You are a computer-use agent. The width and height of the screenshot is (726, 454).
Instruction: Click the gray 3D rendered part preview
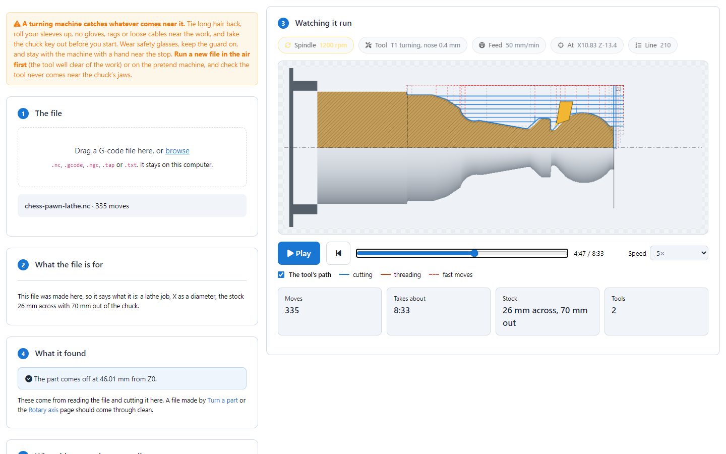point(465,176)
